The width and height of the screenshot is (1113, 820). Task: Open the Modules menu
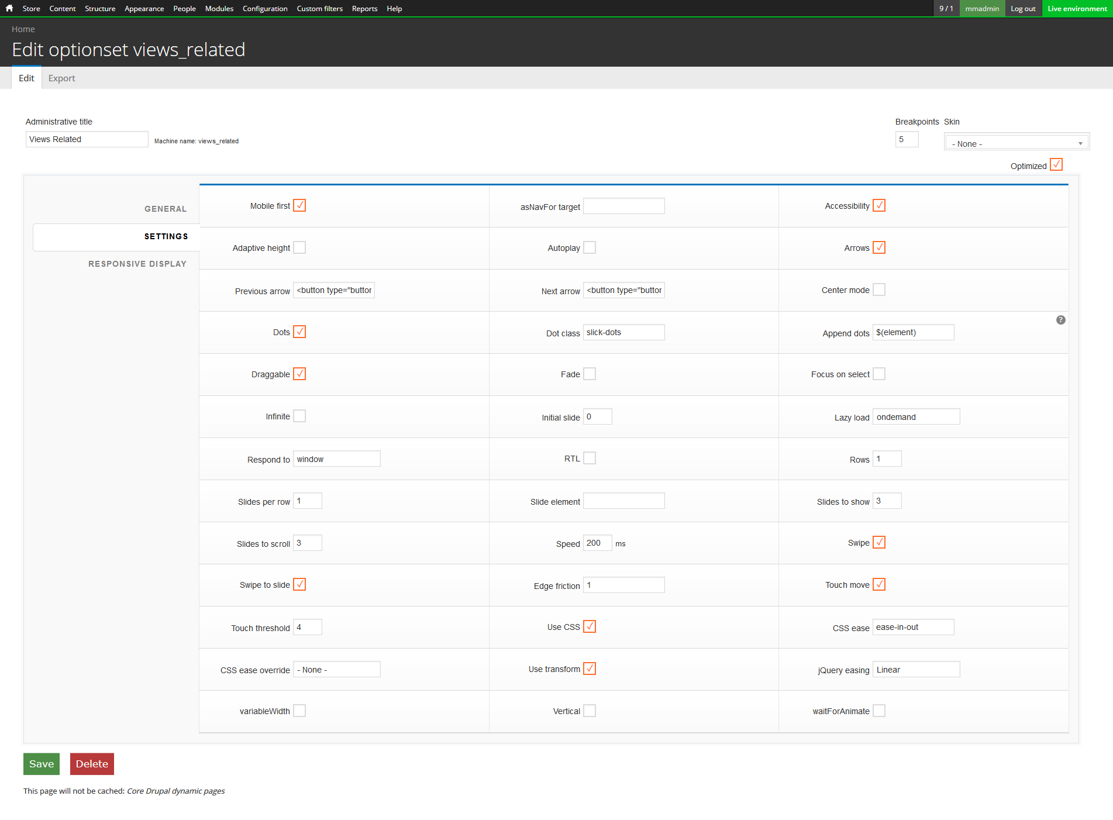pyautogui.click(x=219, y=8)
